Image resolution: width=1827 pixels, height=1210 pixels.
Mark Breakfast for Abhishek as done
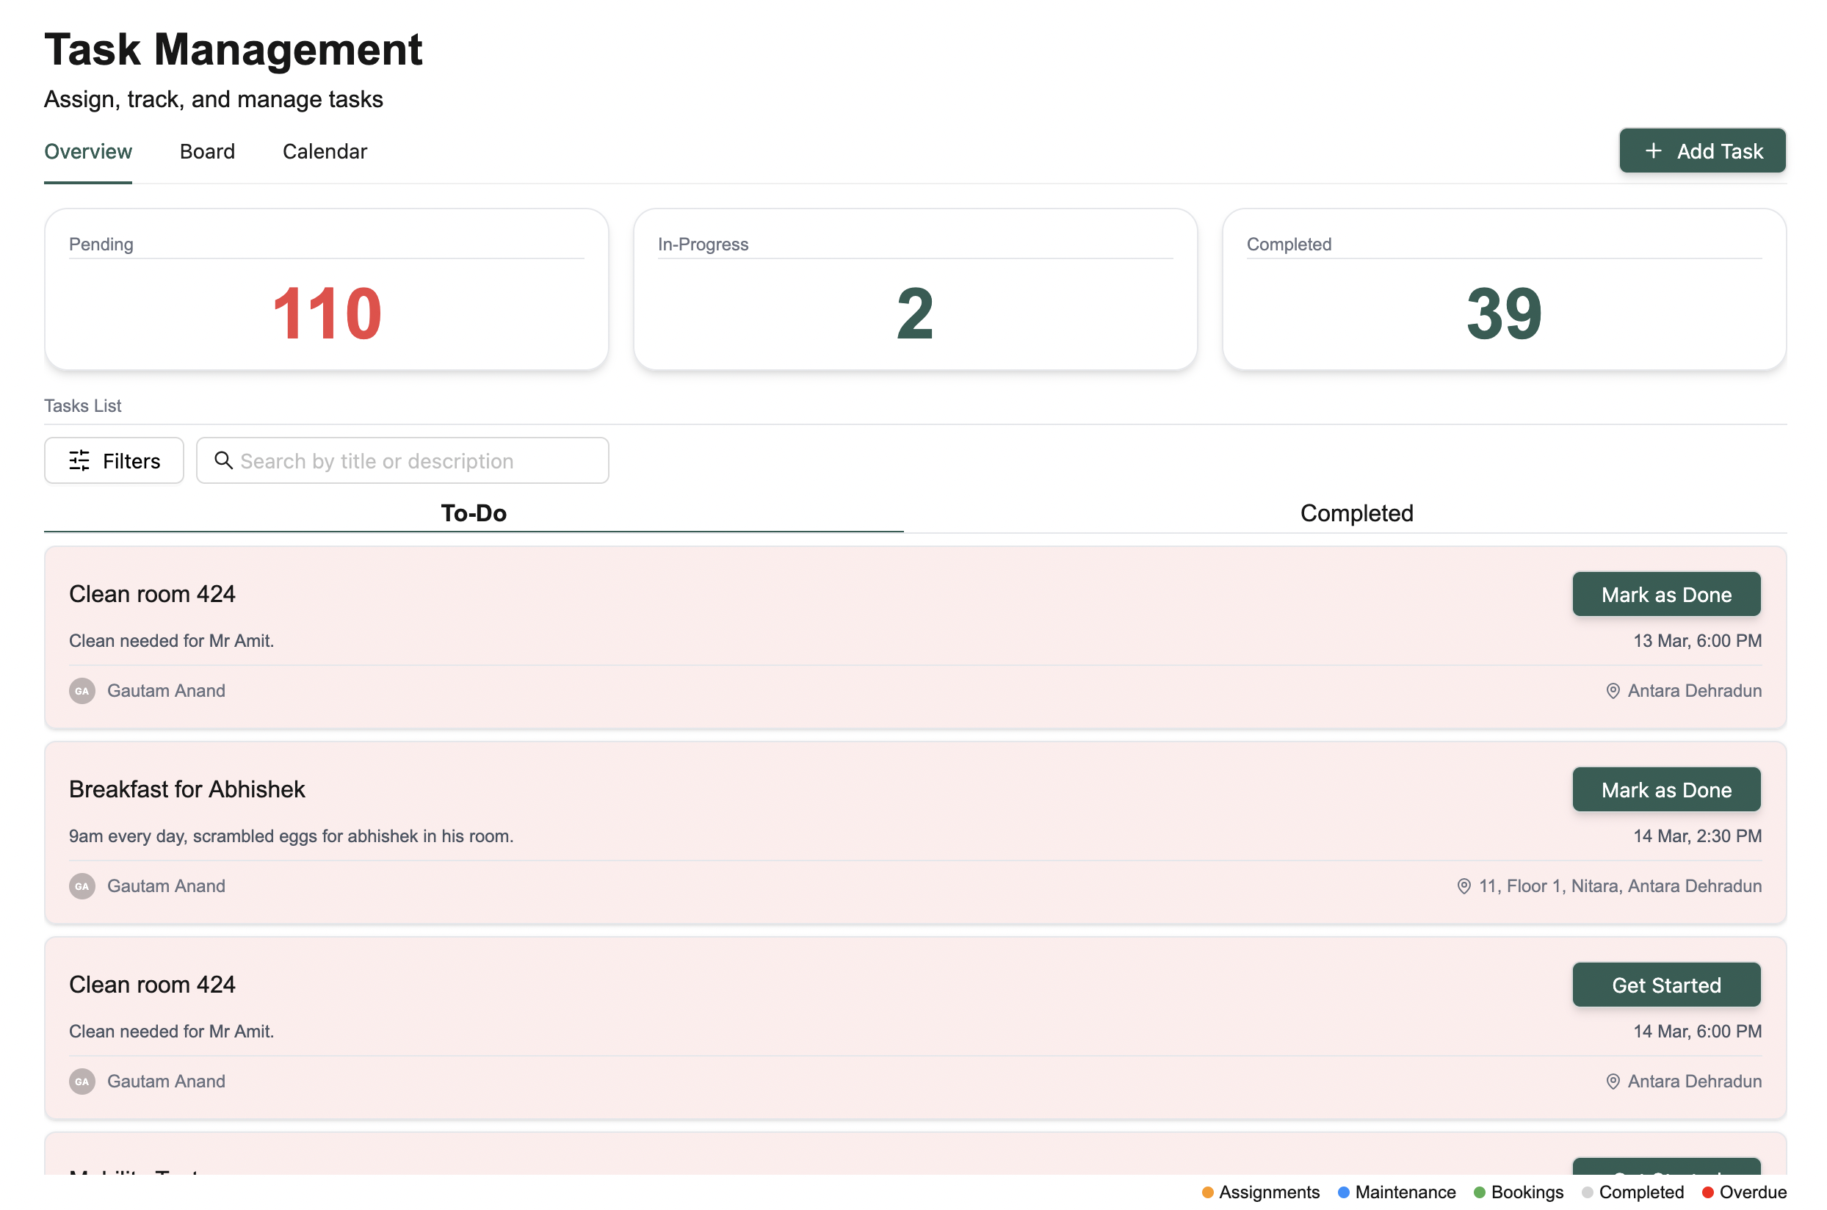click(1665, 789)
